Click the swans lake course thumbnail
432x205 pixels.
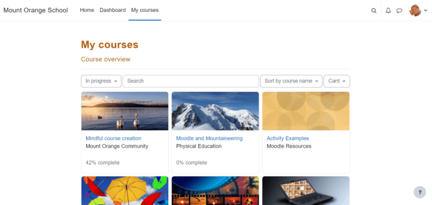125,111
